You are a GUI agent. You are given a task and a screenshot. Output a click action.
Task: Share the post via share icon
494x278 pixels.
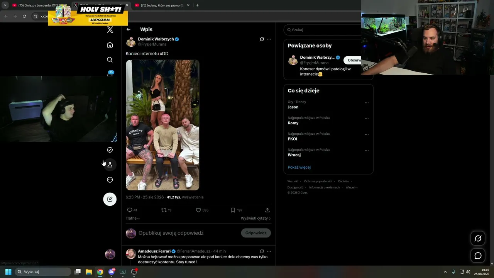tap(267, 210)
